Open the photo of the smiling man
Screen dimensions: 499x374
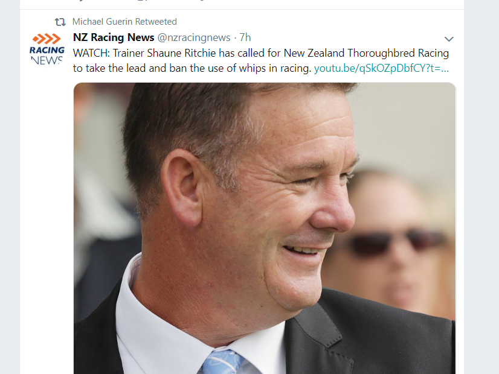point(265,228)
